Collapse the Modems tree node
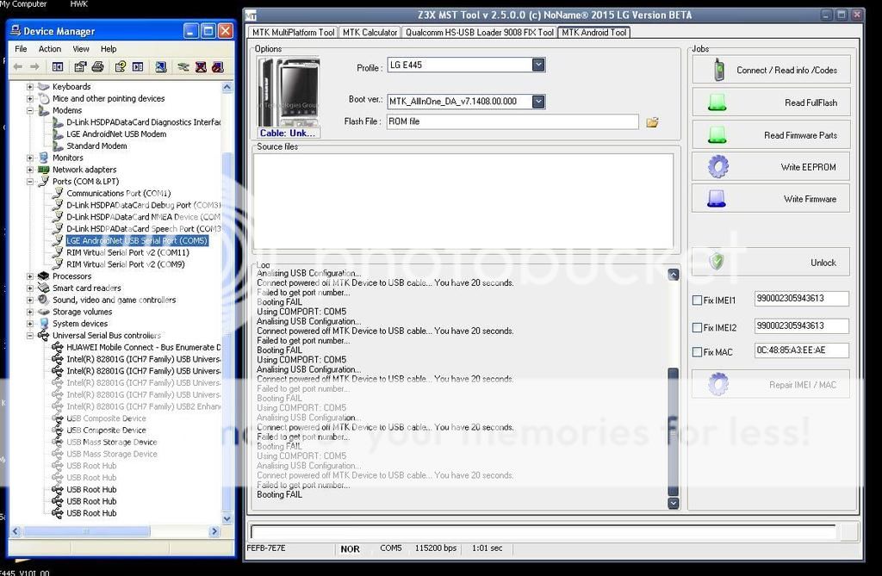The width and height of the screenshot is (882, 576). [30, 110]
